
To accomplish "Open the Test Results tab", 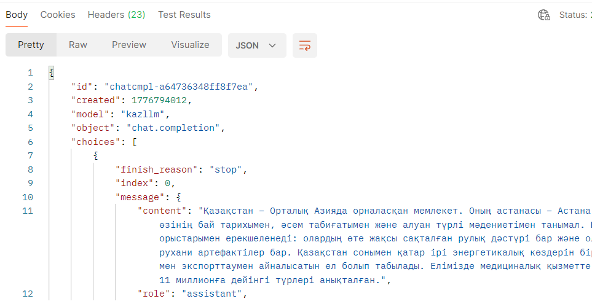I will tap(184, 15).
